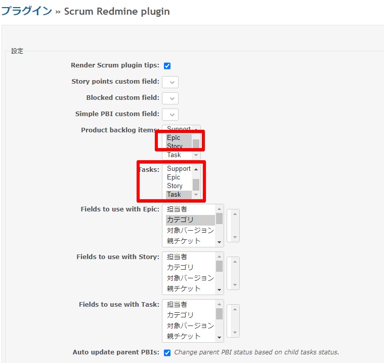Select 対象バージョン in Fields to use with Task
The image size is (384, 363).
[x=191, y=325]
